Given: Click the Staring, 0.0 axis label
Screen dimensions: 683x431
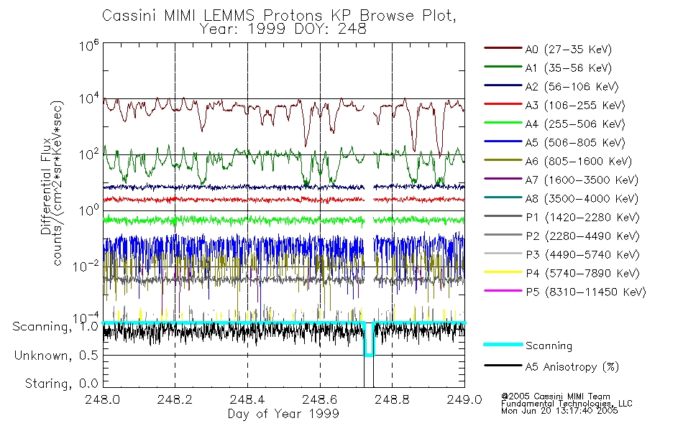Looking at the screenshot, I should coord(62,384).
